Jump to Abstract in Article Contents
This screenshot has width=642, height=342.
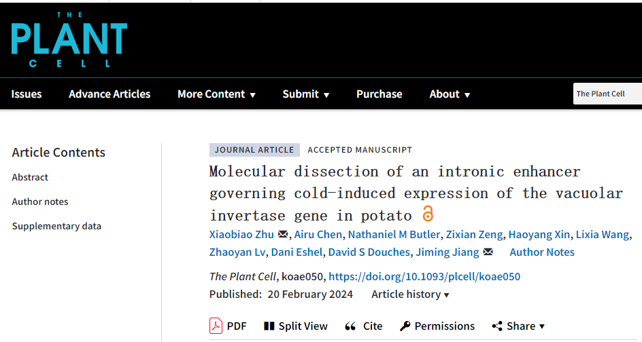(30, 177)
